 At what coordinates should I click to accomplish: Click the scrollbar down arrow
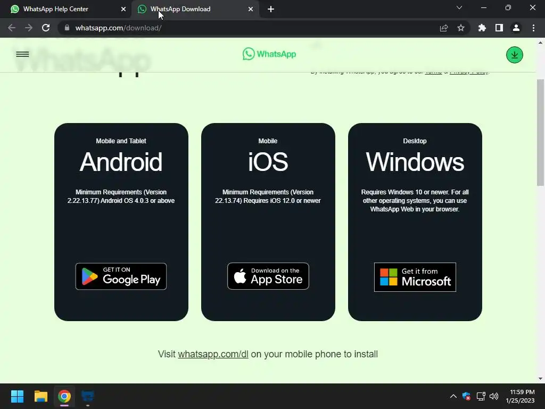click(x=540, y=379)
